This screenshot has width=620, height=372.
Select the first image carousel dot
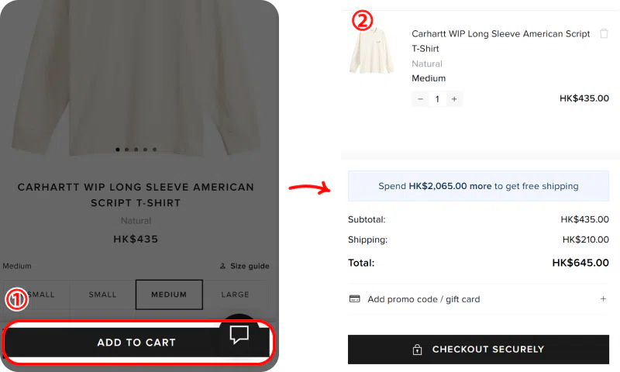[118, 149]
